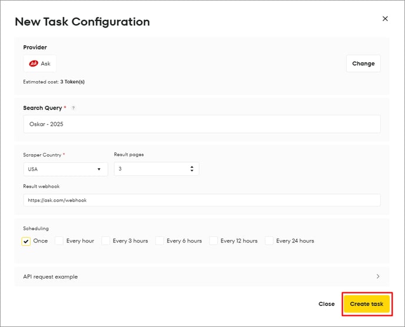This screenshot has width=405, height=327.
Task: Click the Provider label
Action: (x=35, y=47)
